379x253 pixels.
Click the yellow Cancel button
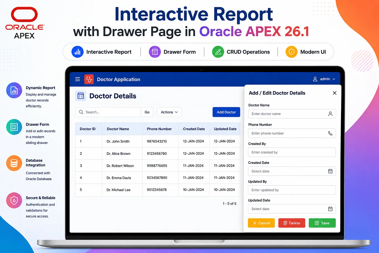[x=261, y=223]
